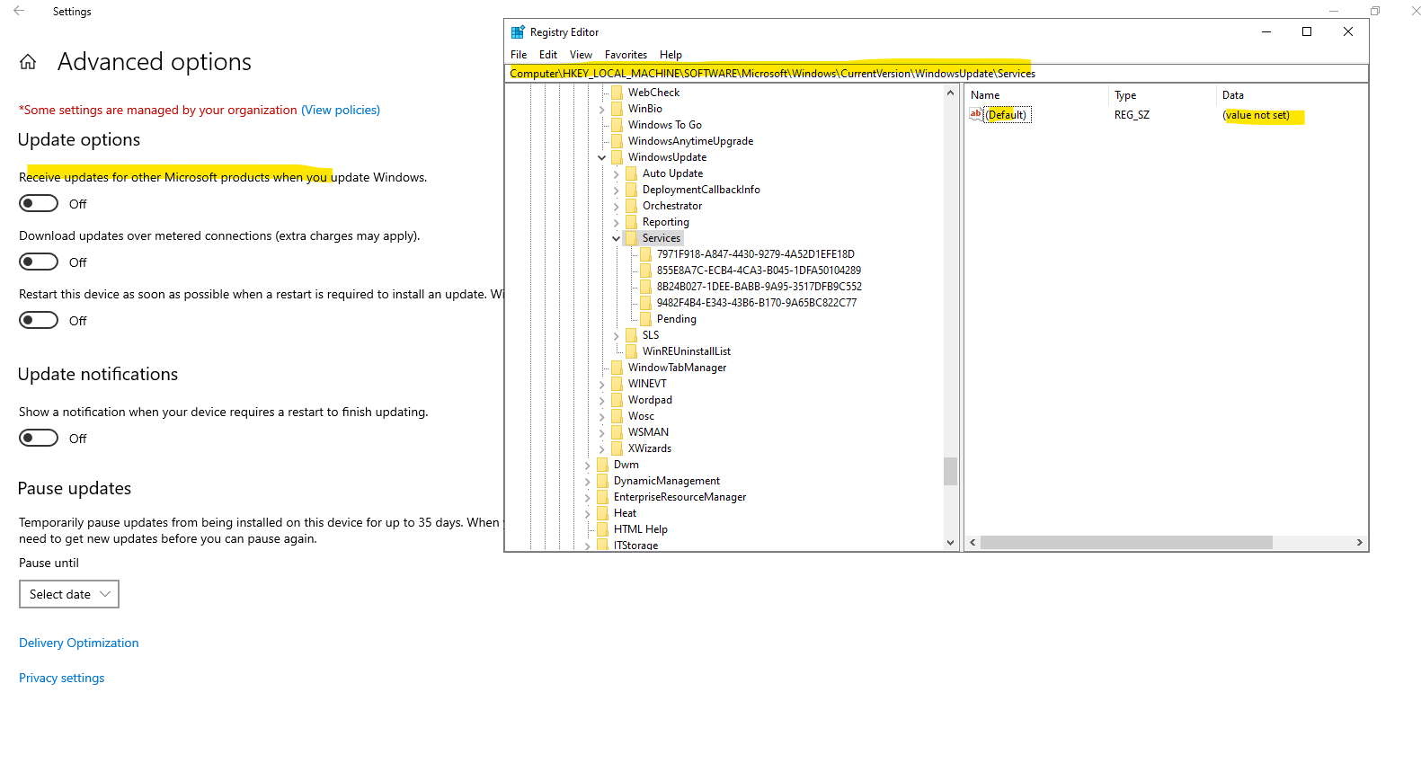1421x772 pixels.
Task: Select the WindowTabManager folder icon
Action: click(x=617, y=368)
